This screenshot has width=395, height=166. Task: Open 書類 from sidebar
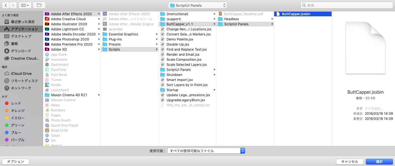(21, 44)
